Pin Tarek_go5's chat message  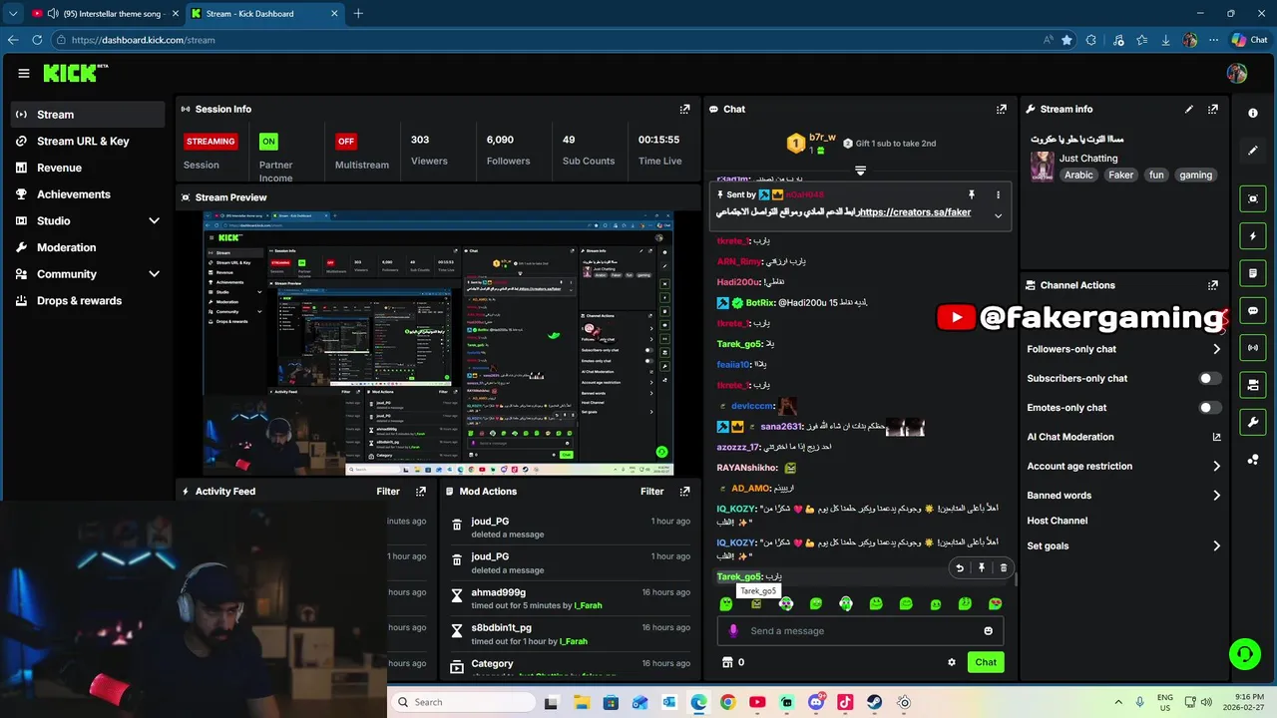982,568
